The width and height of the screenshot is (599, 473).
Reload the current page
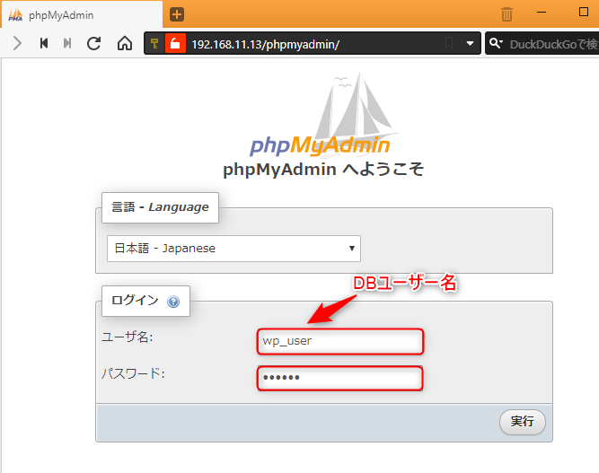coord(93,43)
